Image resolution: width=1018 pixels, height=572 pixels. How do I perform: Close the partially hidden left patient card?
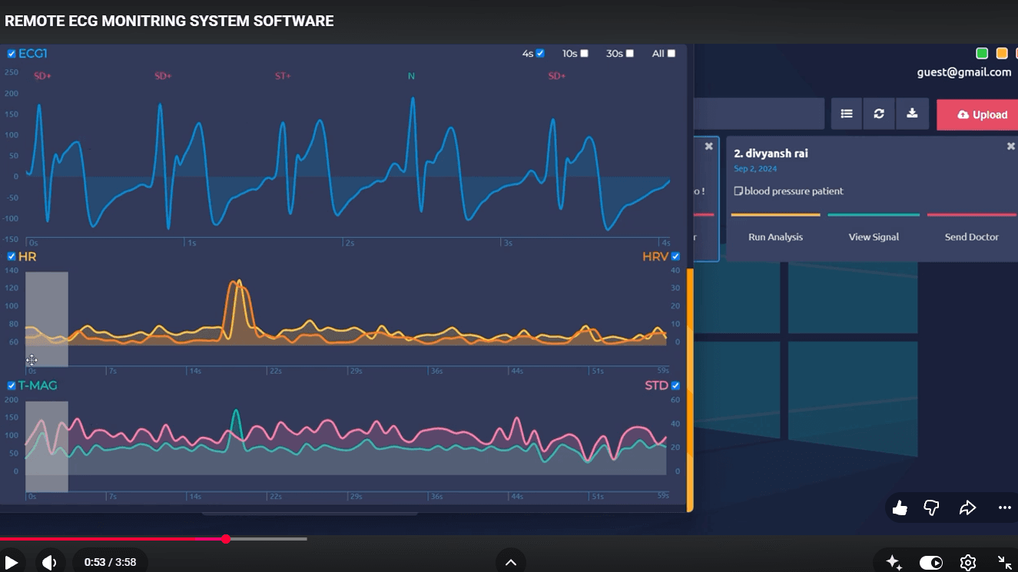coord(709,146)
